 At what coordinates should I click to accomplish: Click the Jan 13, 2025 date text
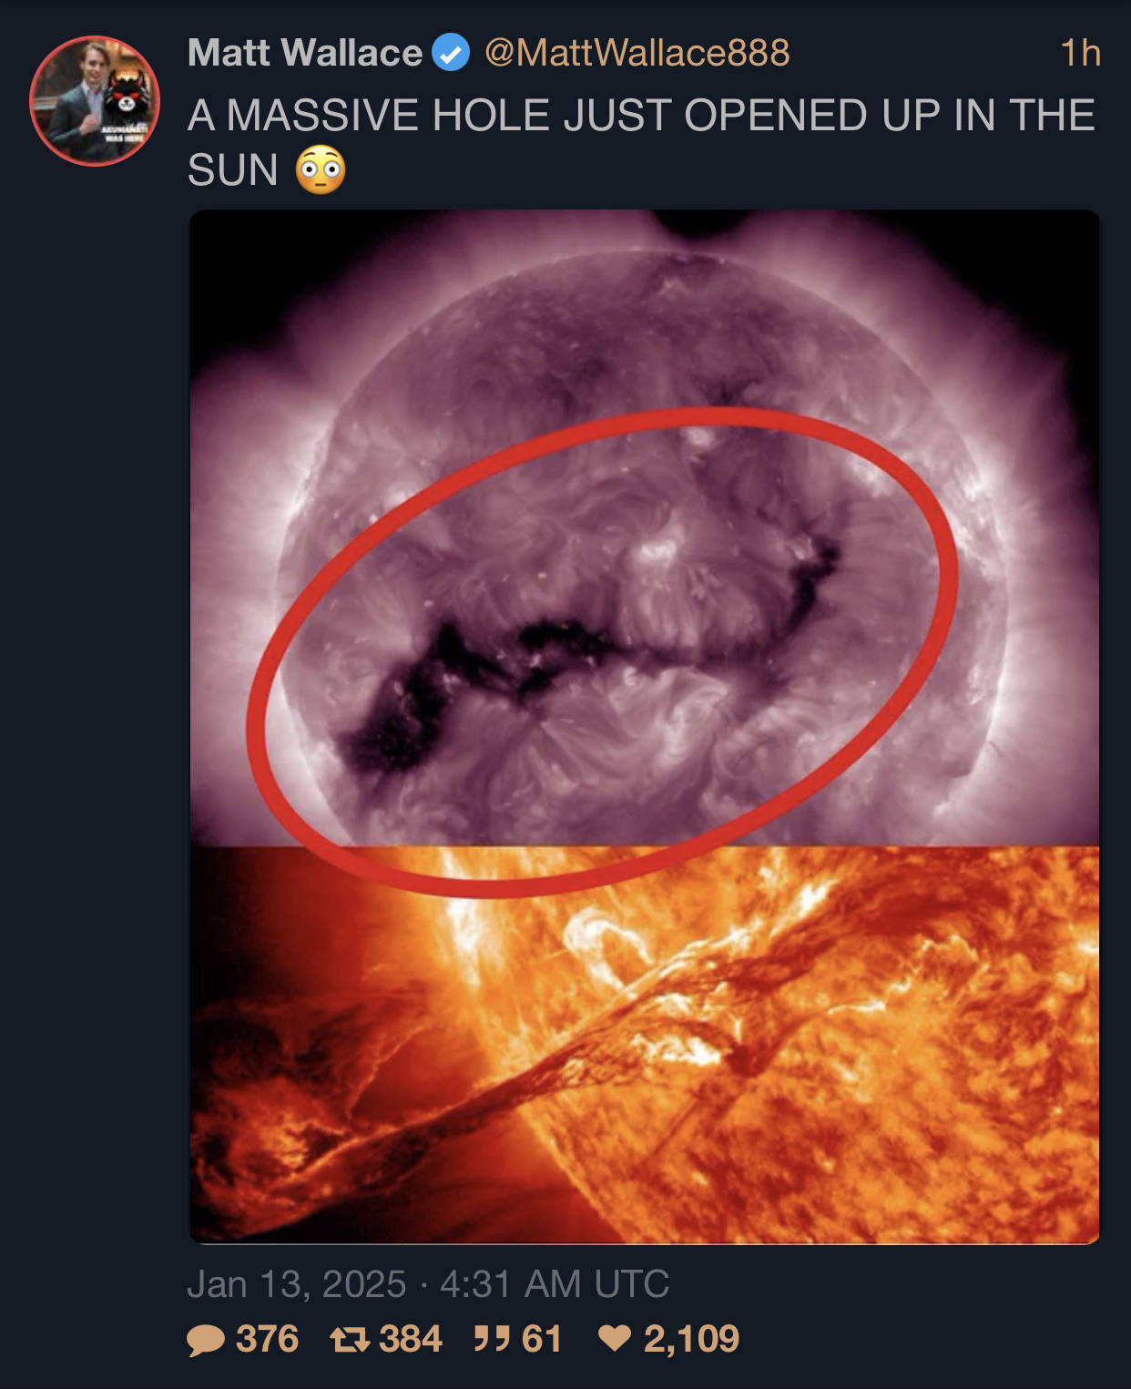tap(297, 1284)
